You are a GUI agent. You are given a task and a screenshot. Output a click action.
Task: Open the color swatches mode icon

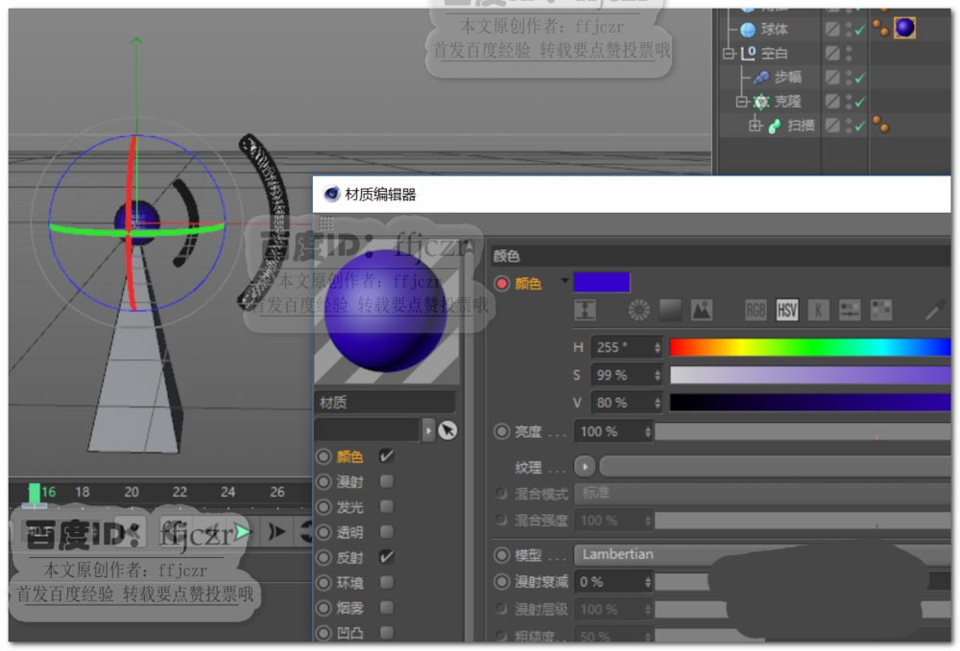click(880, 310)
